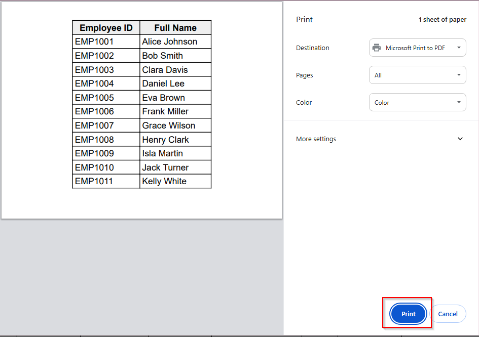Click Henry Clark in the preview table

165,140
